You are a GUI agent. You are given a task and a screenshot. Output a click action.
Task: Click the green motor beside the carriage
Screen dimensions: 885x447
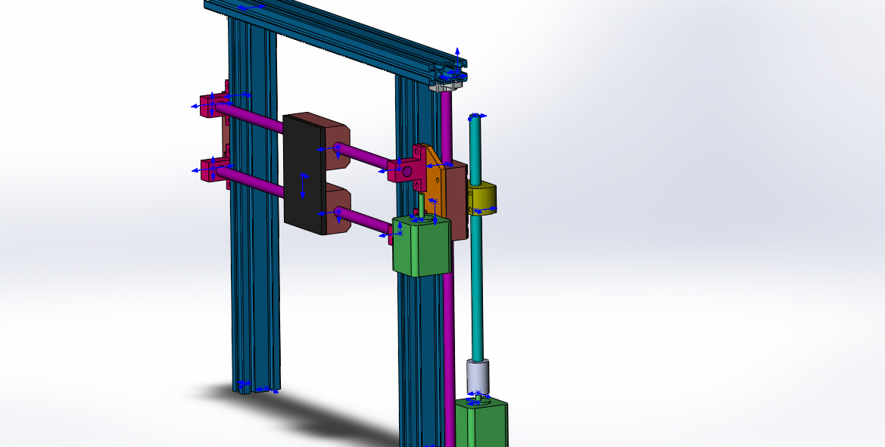(x=420, y=250)
